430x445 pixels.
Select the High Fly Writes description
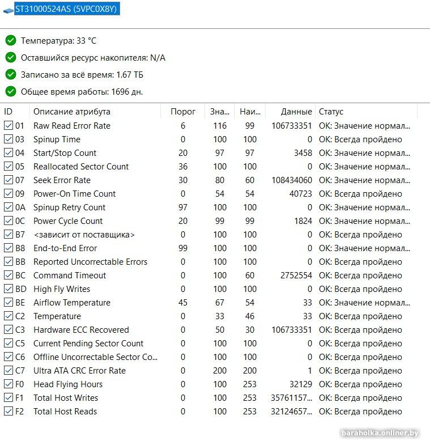[x=62, y=289]
